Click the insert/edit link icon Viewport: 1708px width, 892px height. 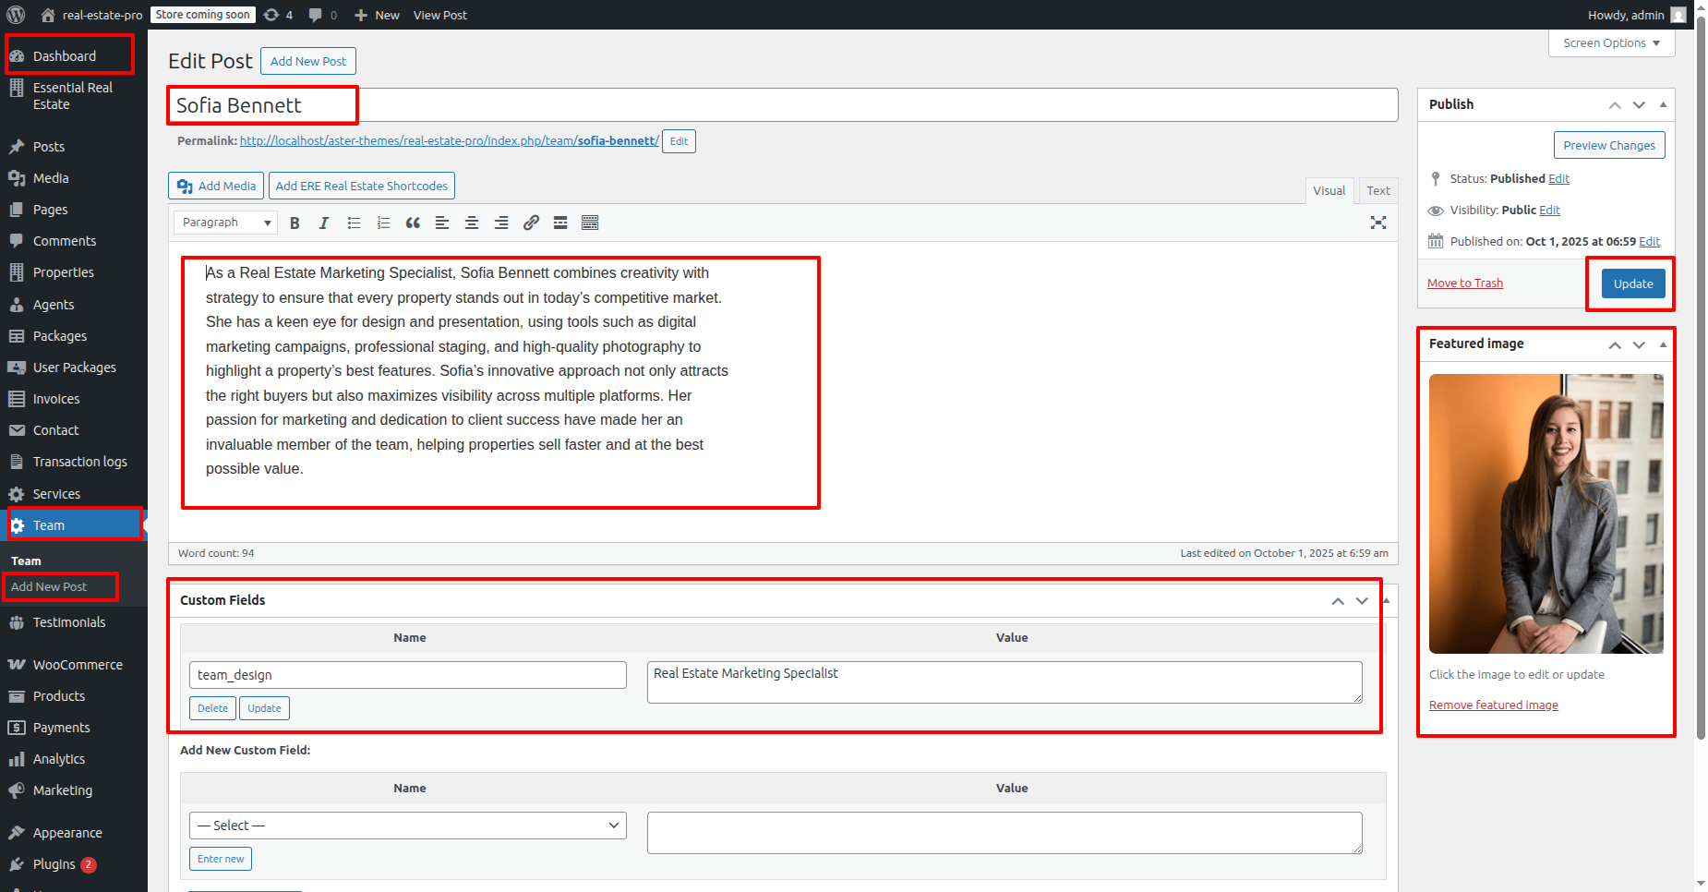point(531,223)
